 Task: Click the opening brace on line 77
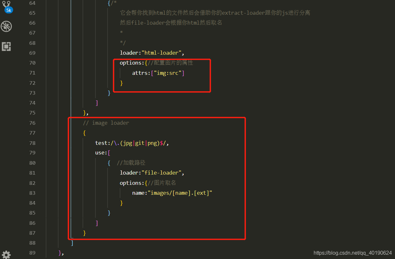pos(84,133)
